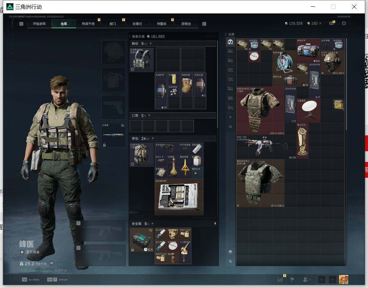The width and height of the screenshot is (368, 288).
Task: Click the 口袋 help question mark
Action: click(149, 116)
